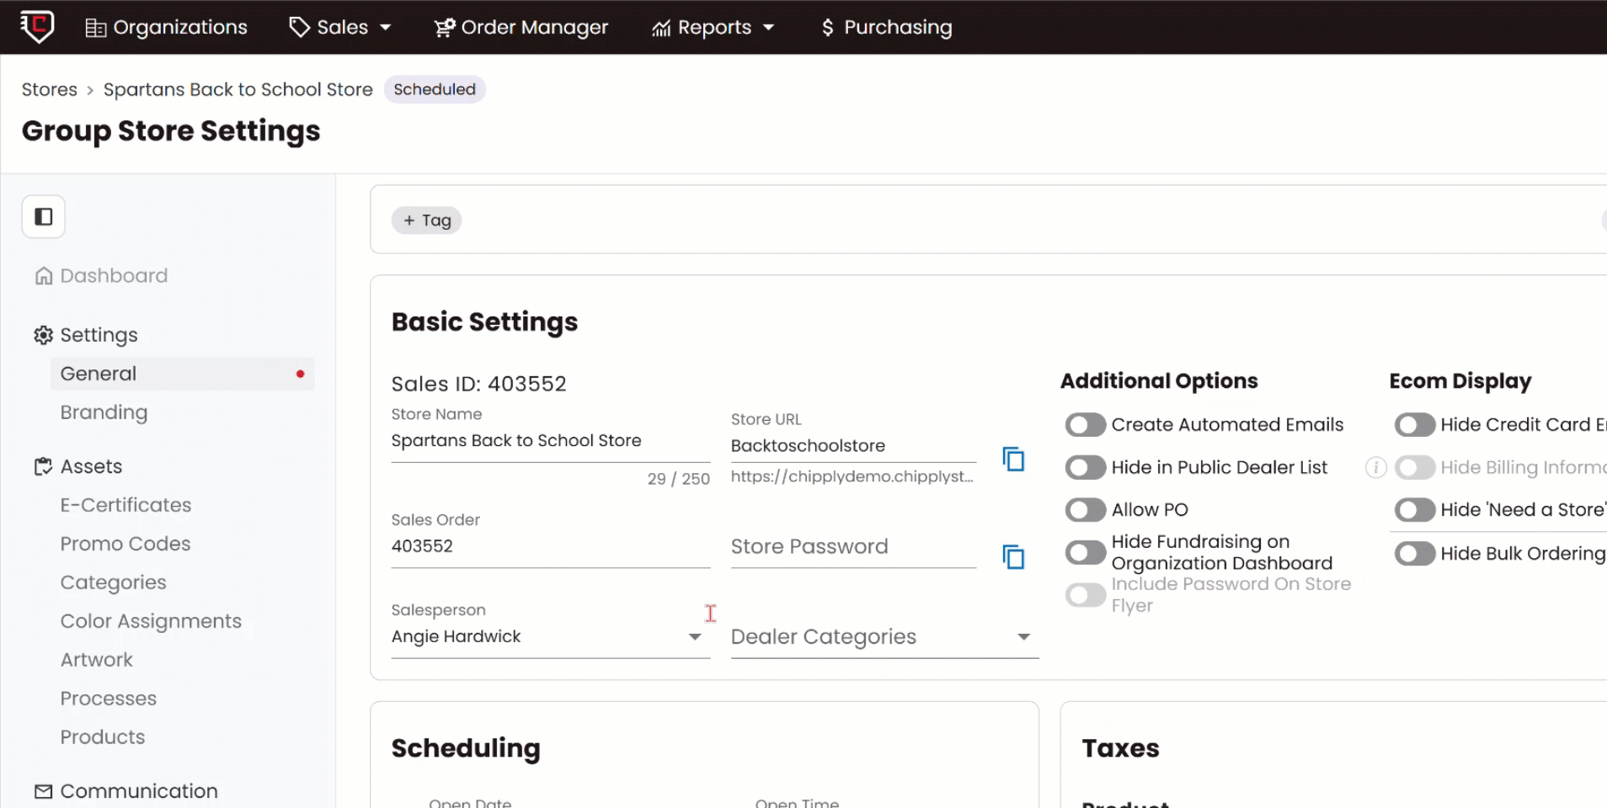Click info icon beside Hide Billing Information
Image resolution: width=1607 pixels, height=808 pixels.
1375,467
